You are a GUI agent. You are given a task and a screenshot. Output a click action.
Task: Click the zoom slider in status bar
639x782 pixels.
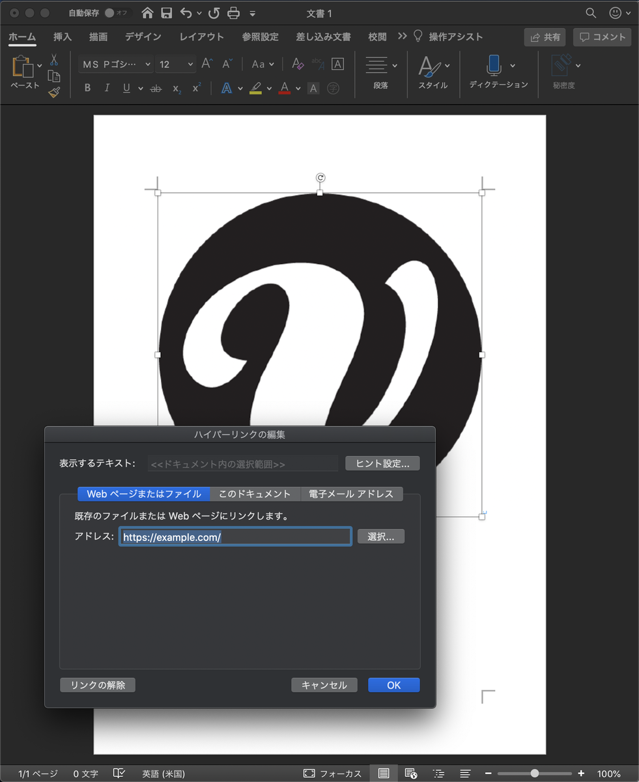pos(534,774)
